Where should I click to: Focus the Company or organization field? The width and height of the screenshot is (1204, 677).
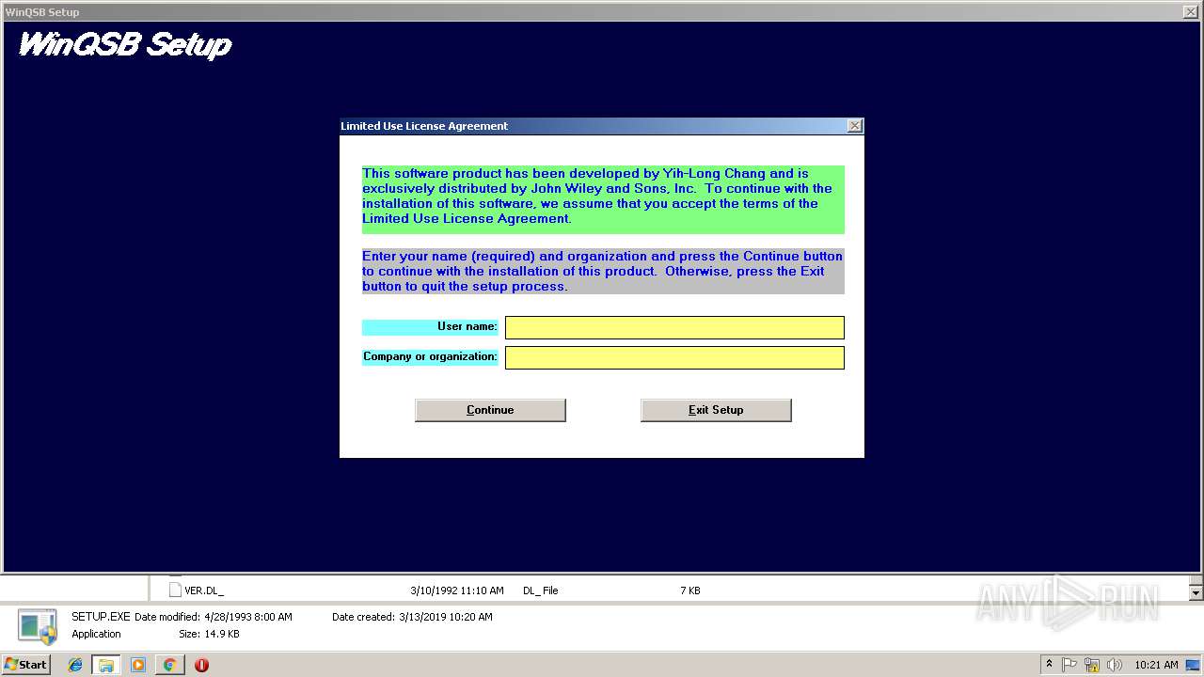674,357
